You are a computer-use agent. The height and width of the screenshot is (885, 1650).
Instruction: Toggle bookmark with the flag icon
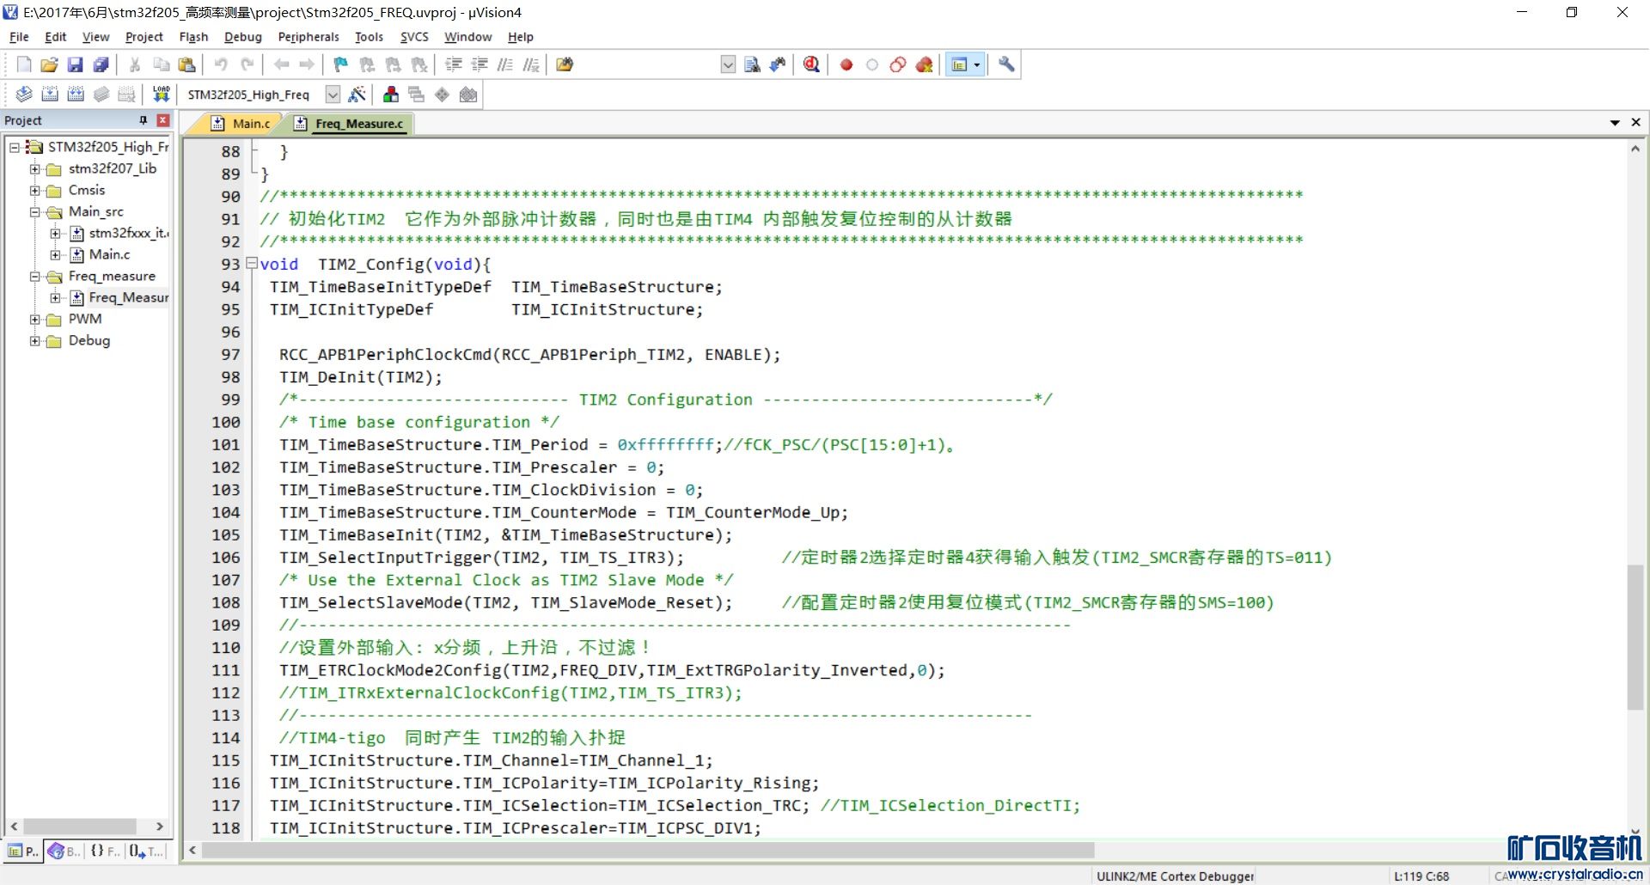pyautogui.click(x=341, y=64)
